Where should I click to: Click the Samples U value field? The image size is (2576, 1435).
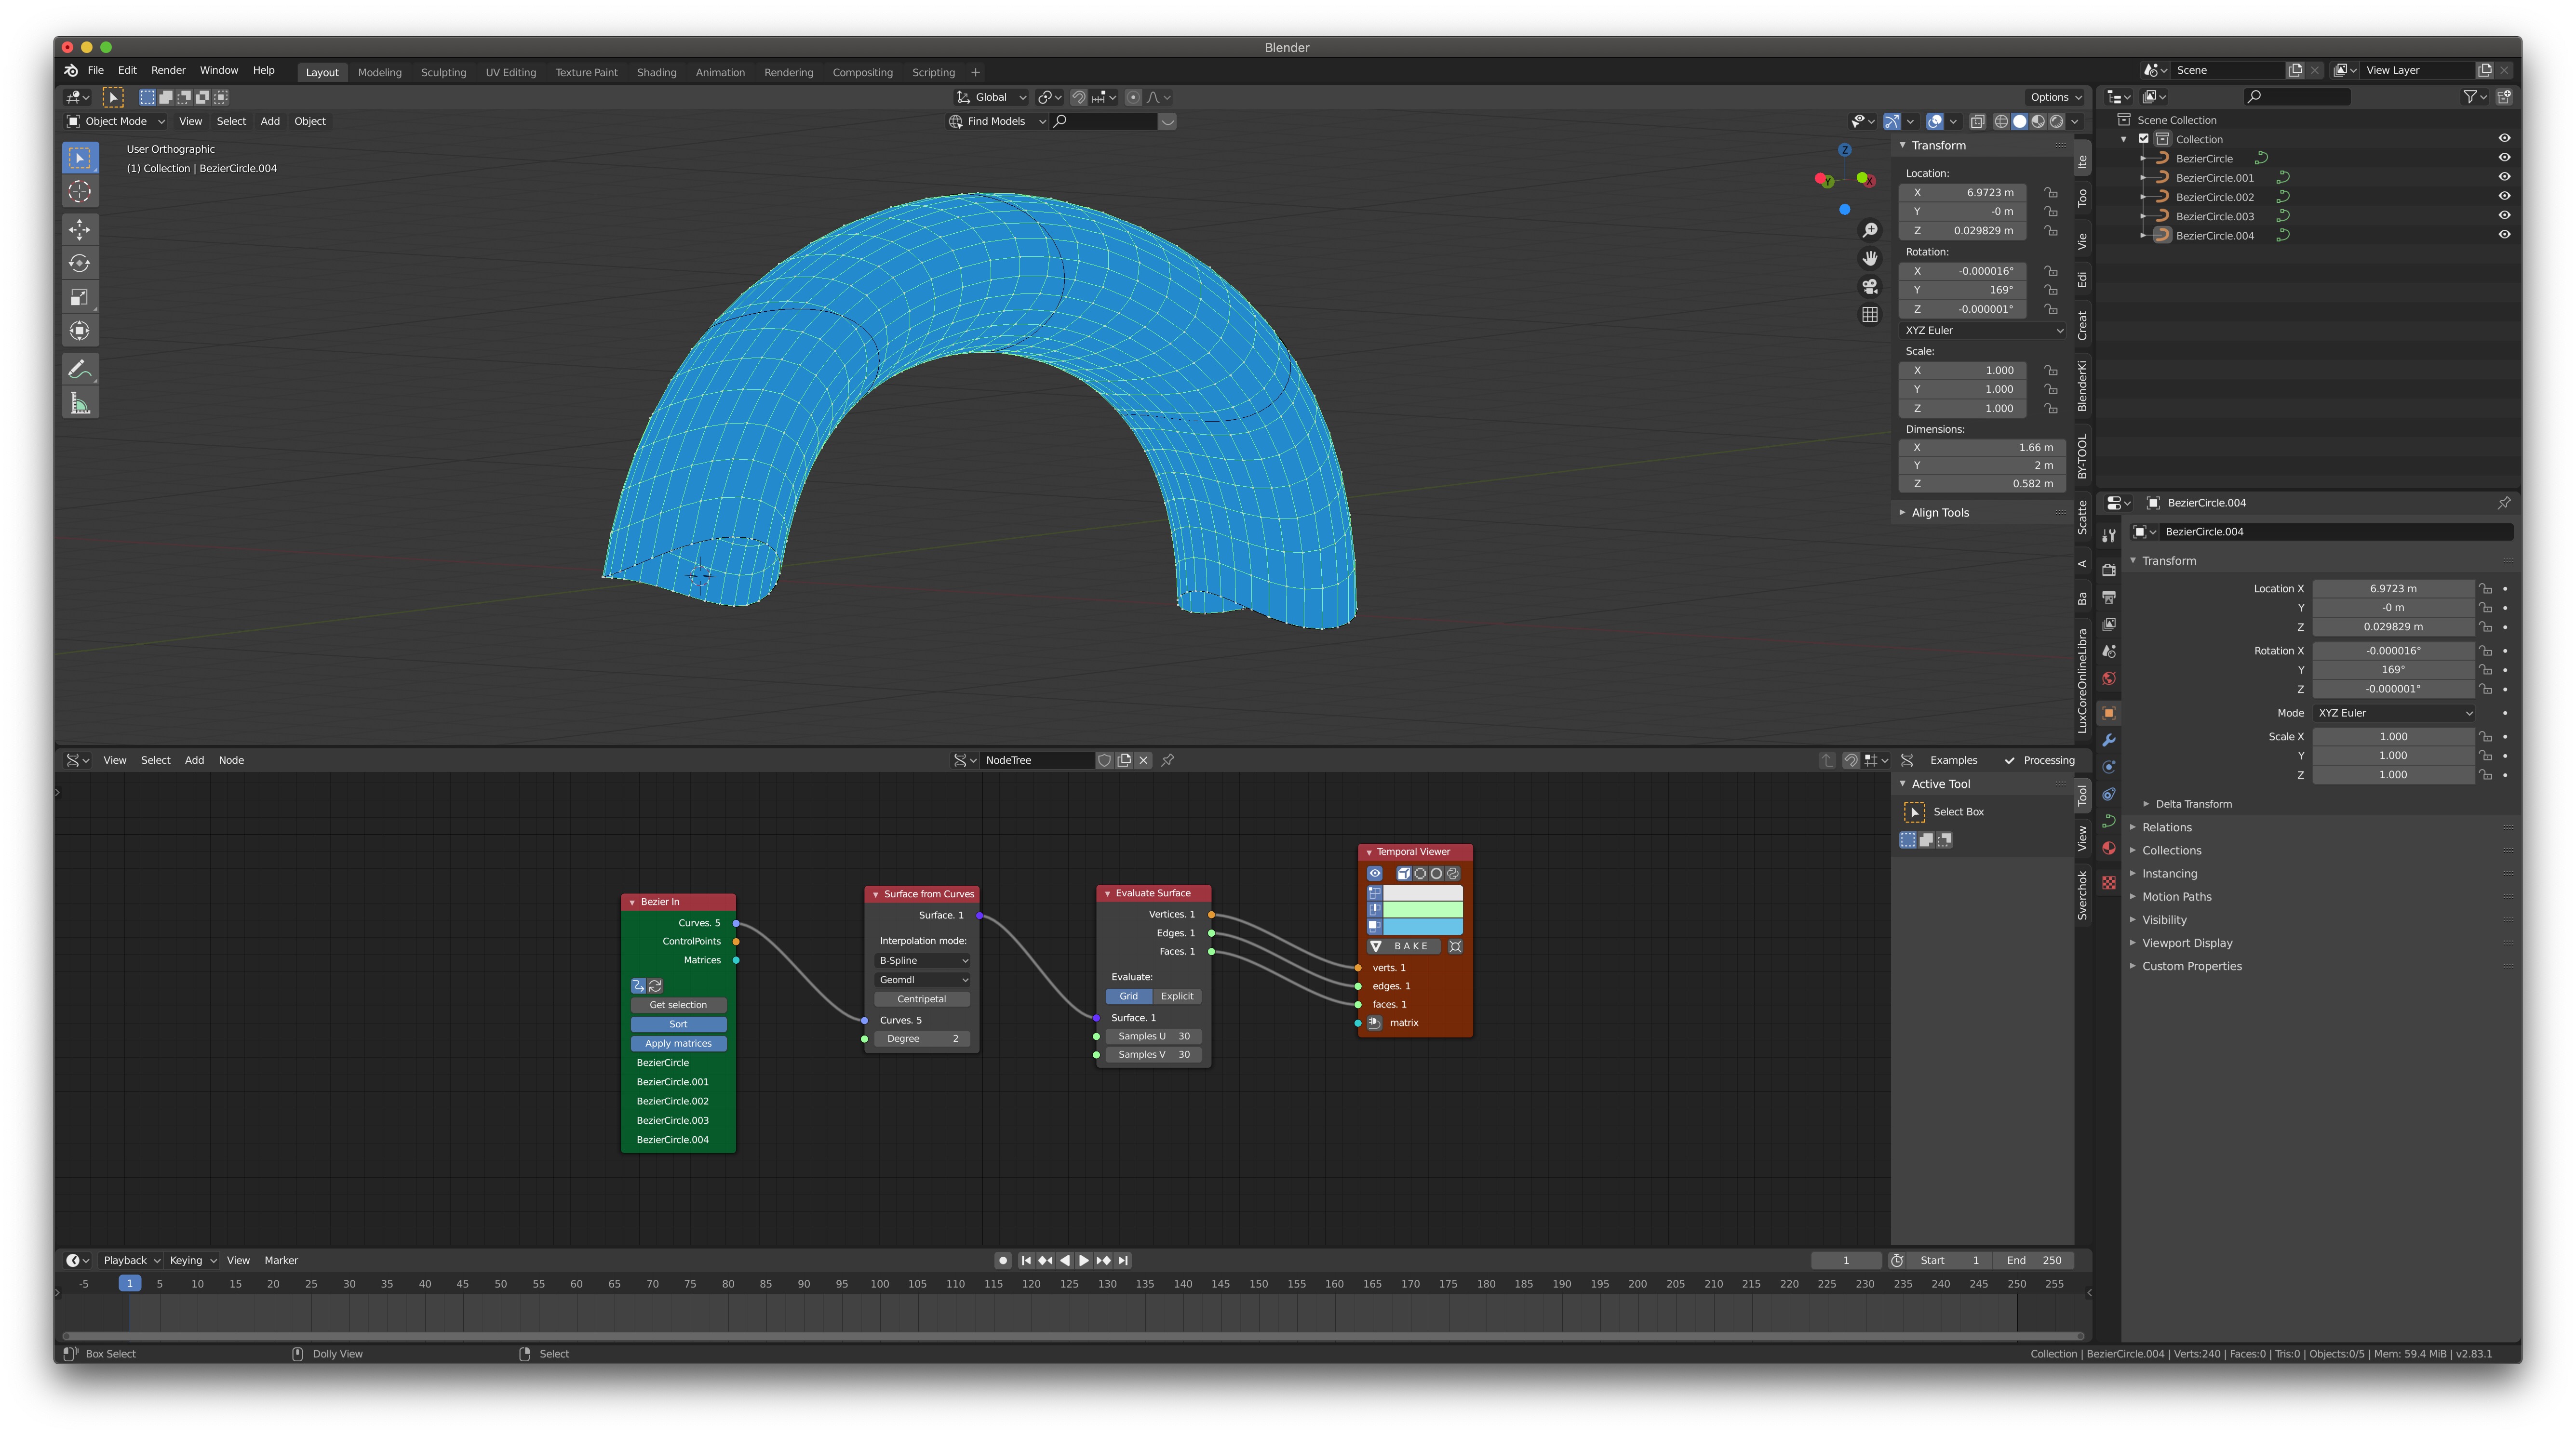pyautogui.click(x=1153, y=1036)
